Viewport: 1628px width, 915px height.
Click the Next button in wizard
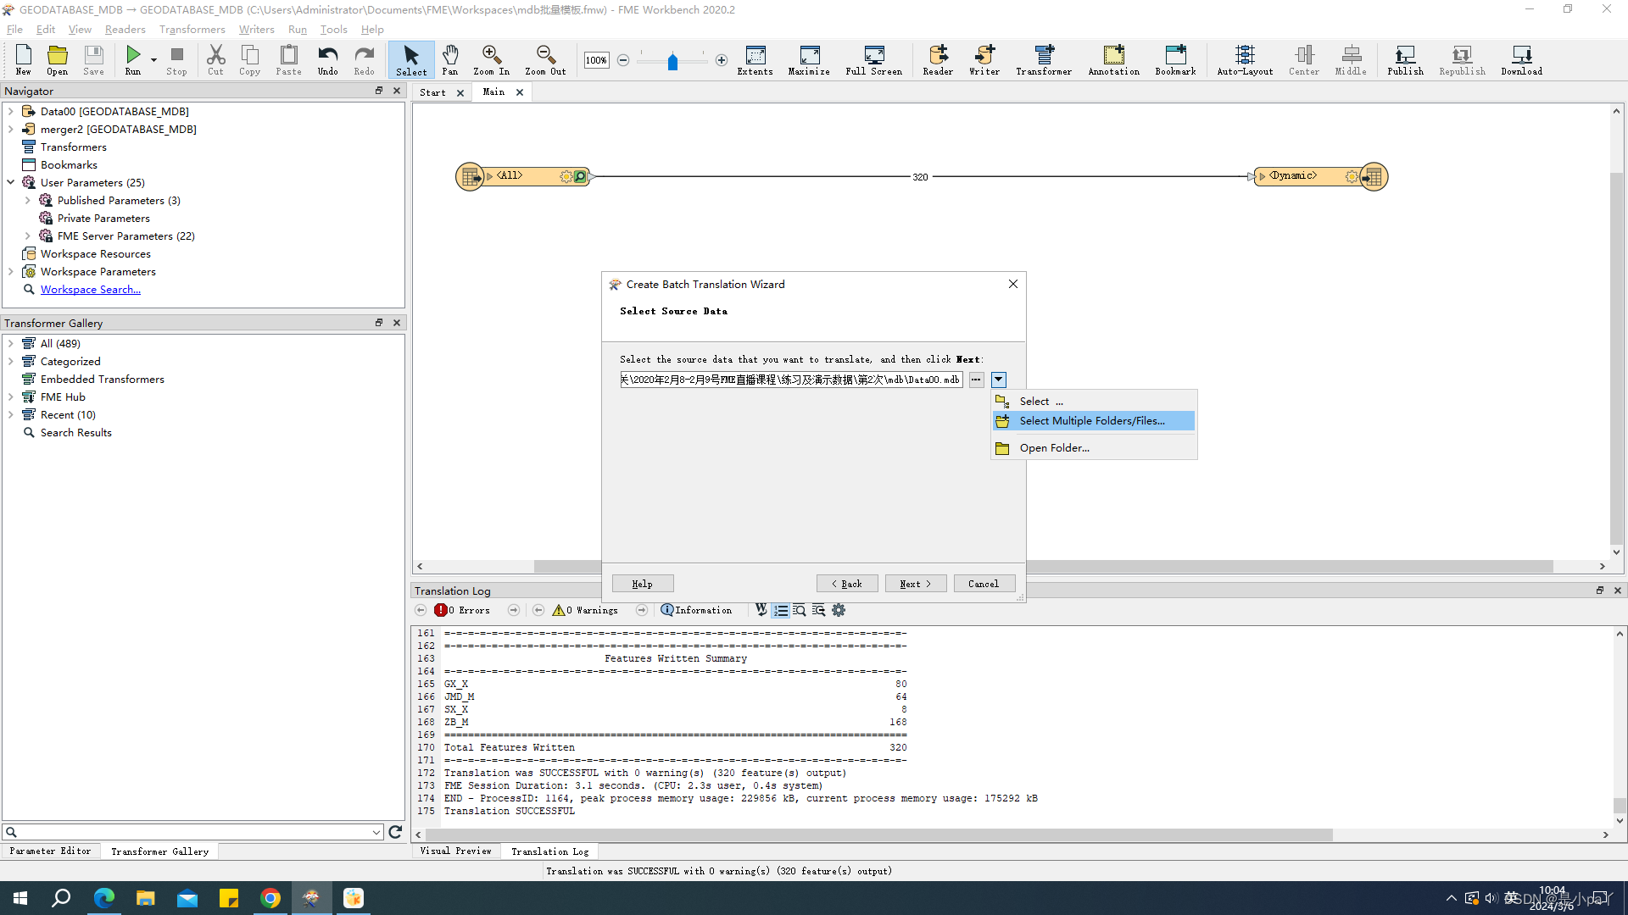click(x=915, y=584)
